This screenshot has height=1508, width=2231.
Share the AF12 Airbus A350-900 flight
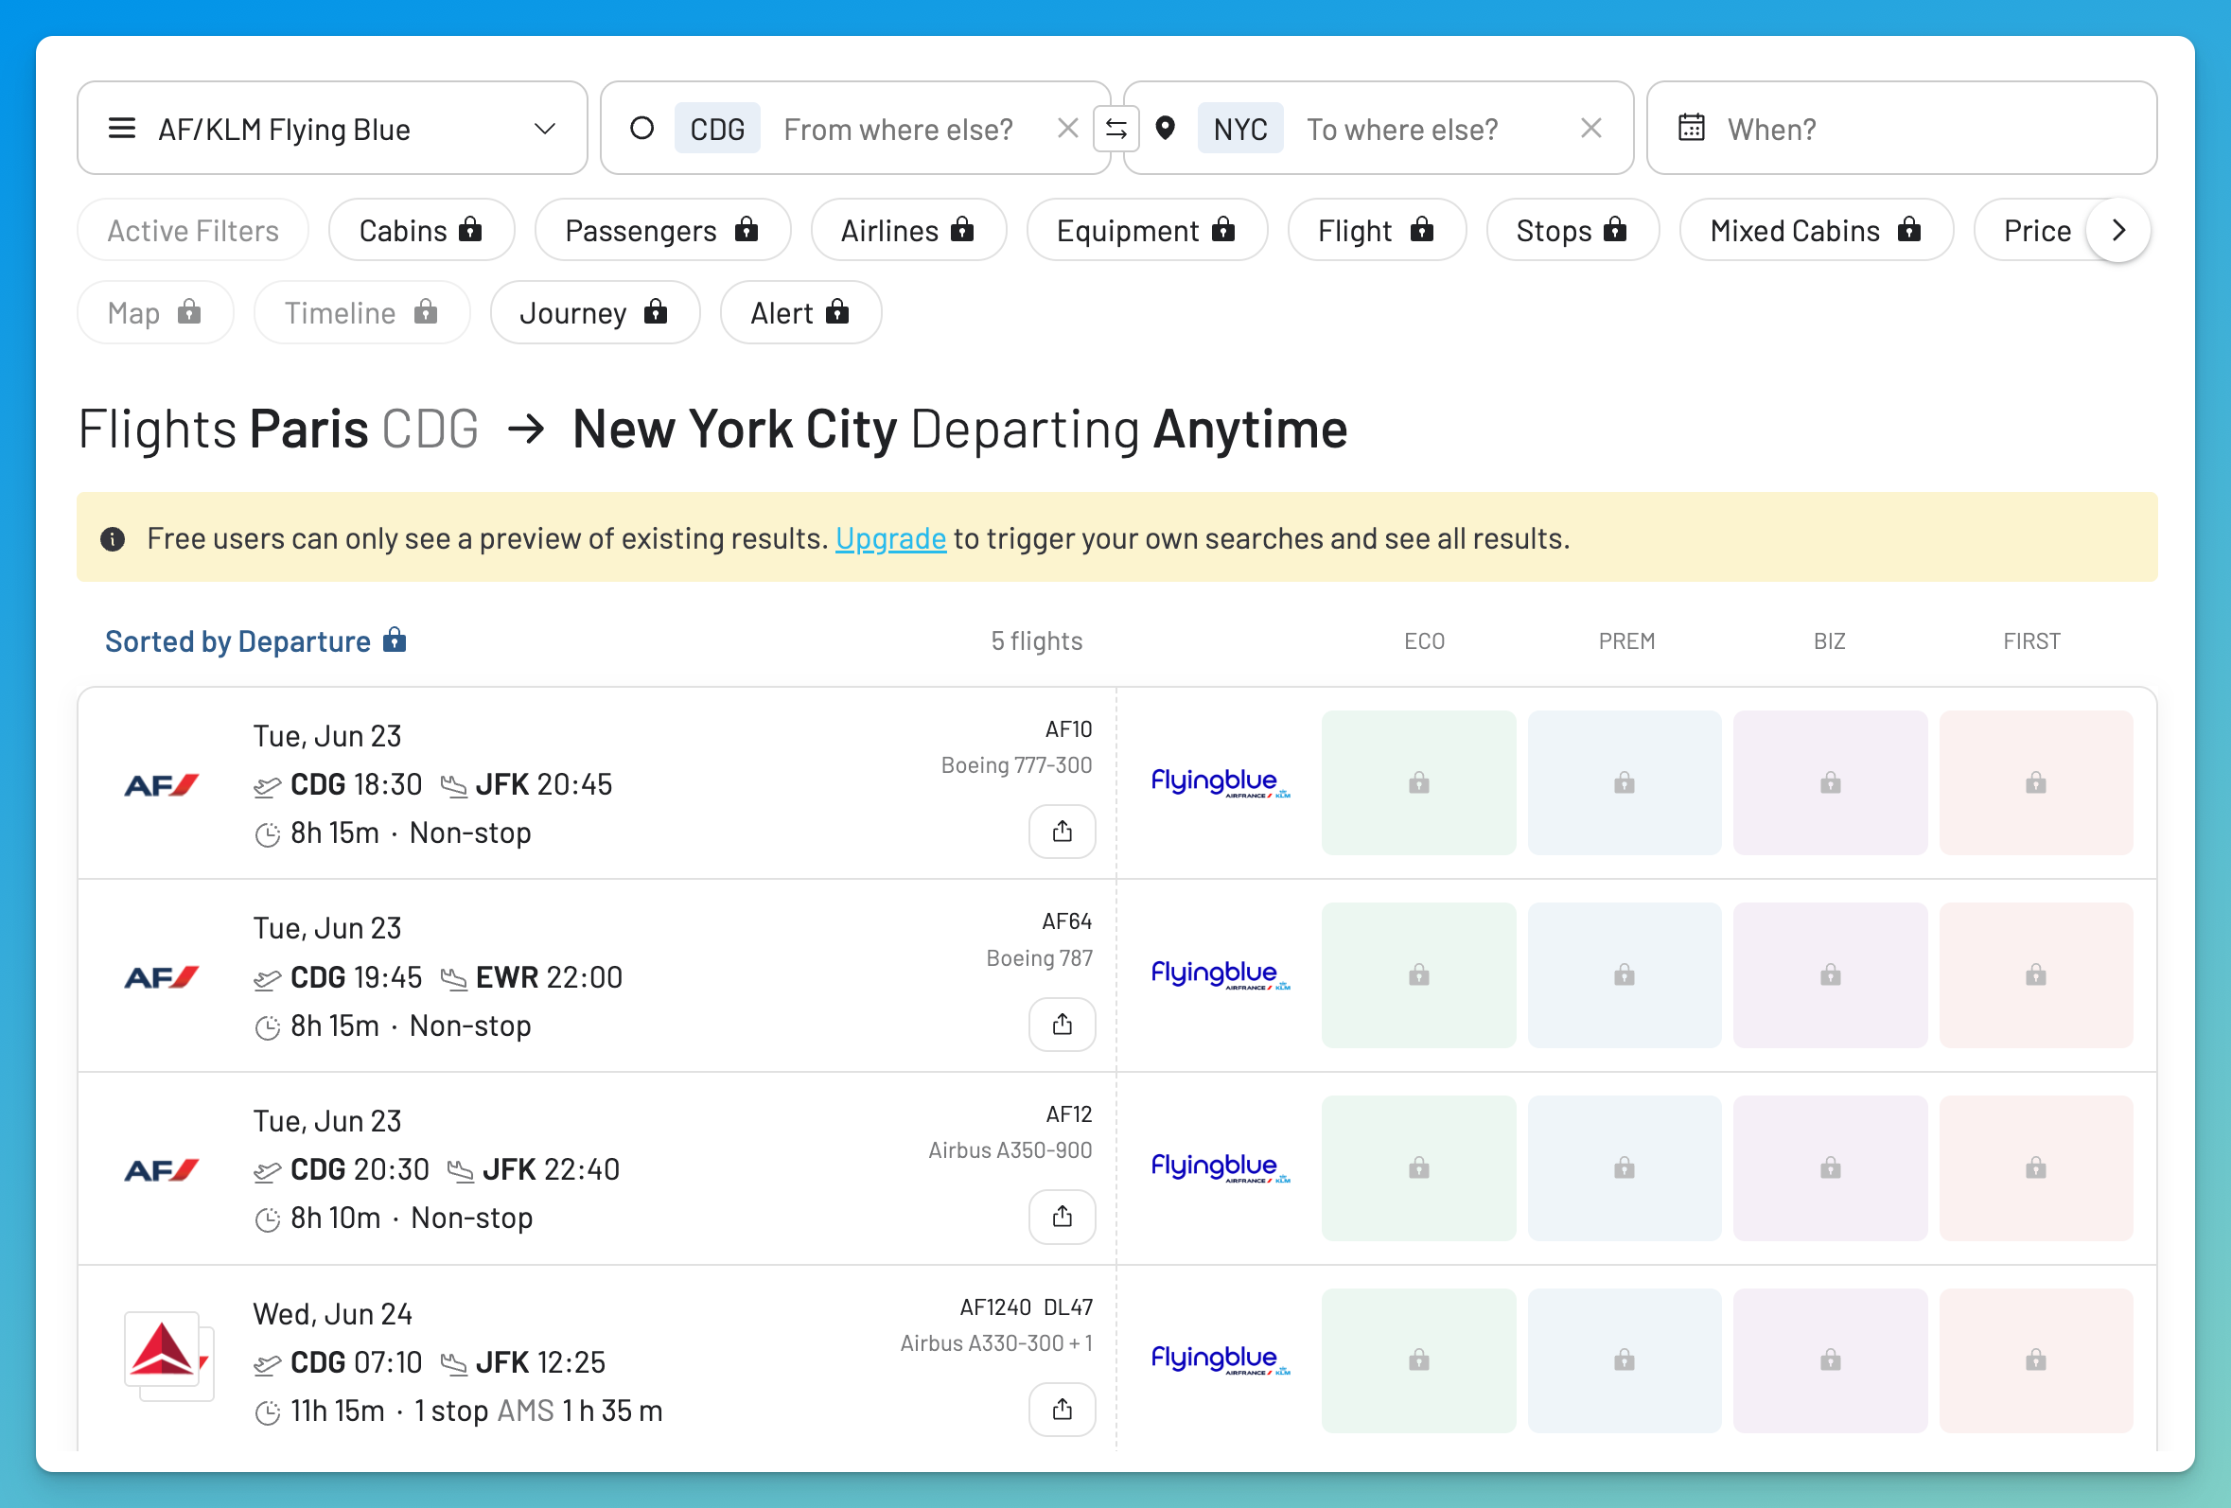click(1062, 1217)
